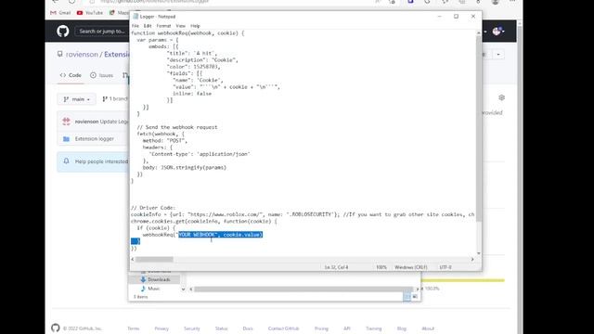The height and width of the screenshot is (334, 594).
Task: Open the '1 branch' link
Action: point(115,99)
